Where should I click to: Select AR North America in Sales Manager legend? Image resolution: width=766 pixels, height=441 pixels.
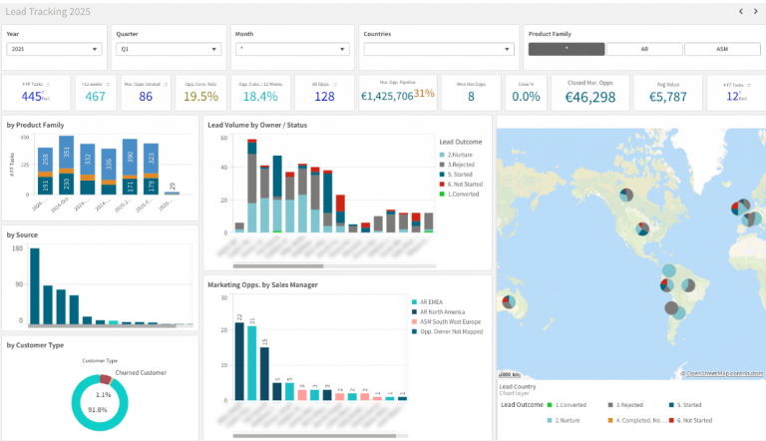(439, 312)
